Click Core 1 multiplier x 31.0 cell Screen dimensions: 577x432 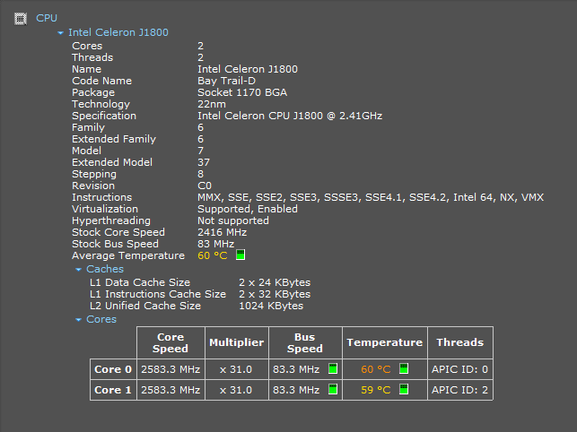pos(236,390)
